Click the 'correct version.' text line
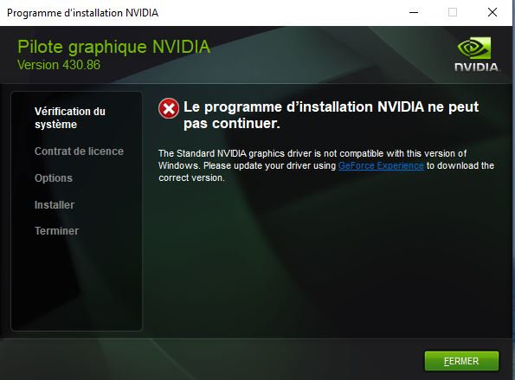Image resolution: width=515 pixels, height=380 pixels. click(x=191, y=177)
